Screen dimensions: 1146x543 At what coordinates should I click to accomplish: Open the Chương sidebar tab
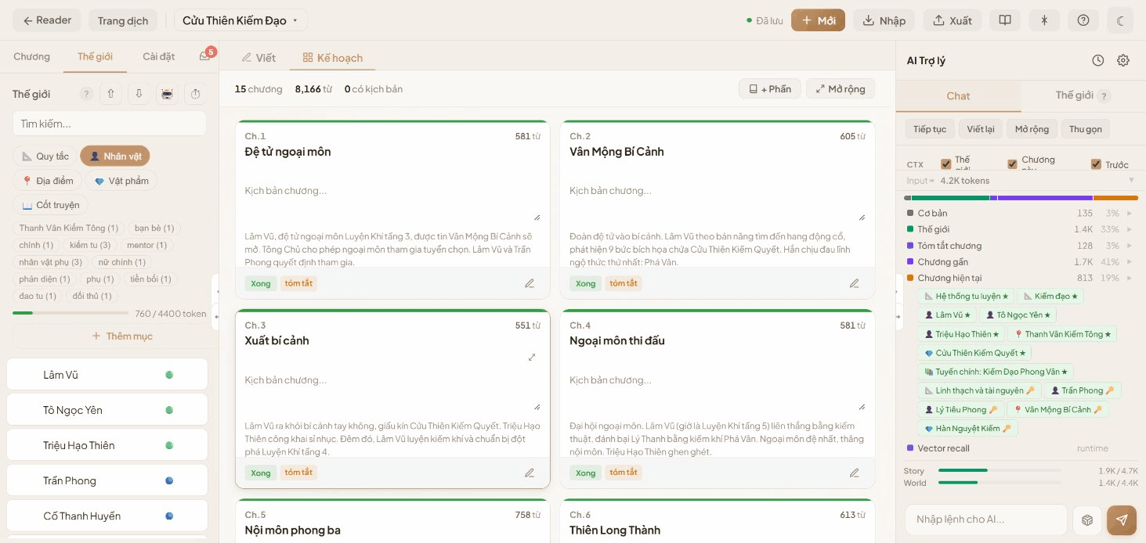coord(31,56)
